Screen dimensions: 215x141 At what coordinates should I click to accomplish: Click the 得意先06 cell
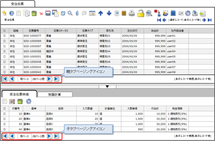pos(110,62)
